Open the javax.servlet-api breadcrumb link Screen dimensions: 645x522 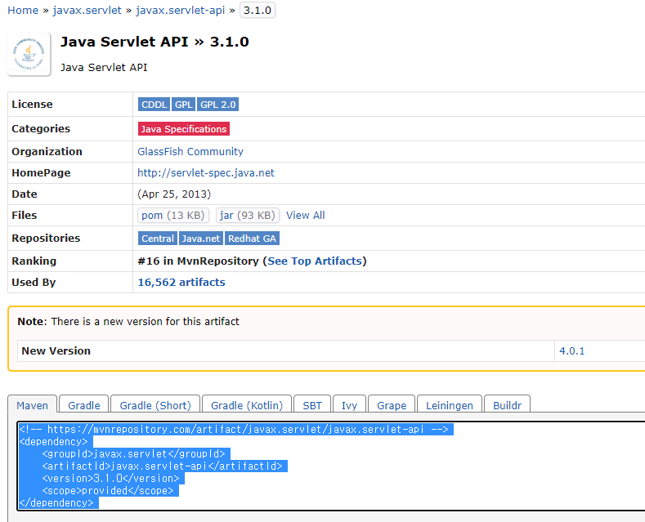[x=180, y=11]
